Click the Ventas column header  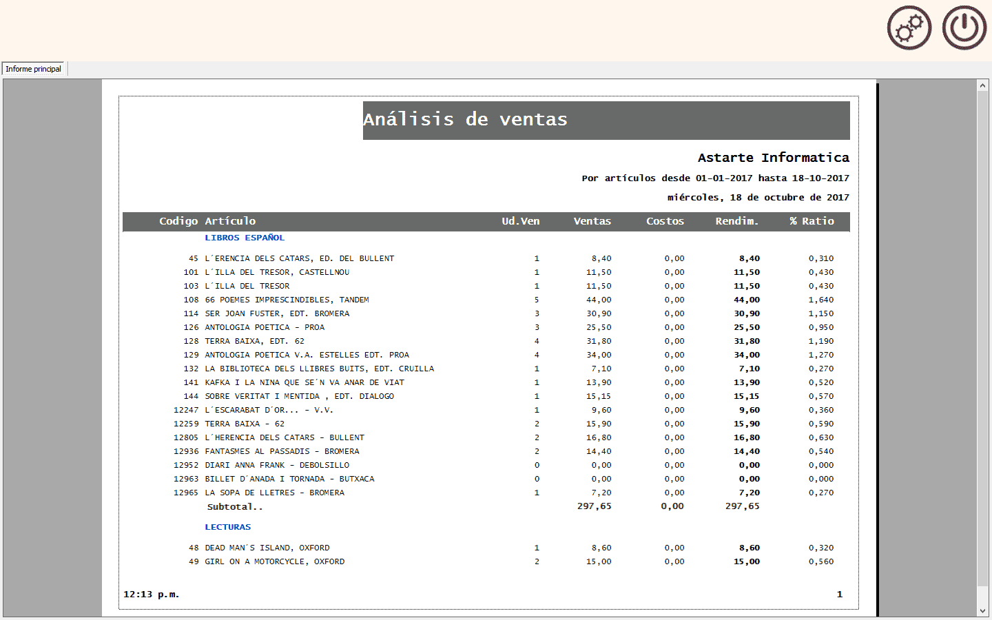[592, 221]
